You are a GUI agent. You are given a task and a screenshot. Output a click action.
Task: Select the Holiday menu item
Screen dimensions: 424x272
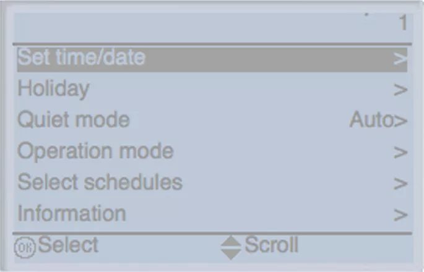pyautogui.click(x=53, y=89)
